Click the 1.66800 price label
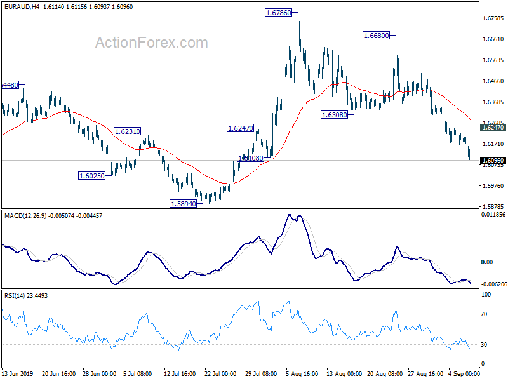508x381 pixels. [x=376, y=36]
